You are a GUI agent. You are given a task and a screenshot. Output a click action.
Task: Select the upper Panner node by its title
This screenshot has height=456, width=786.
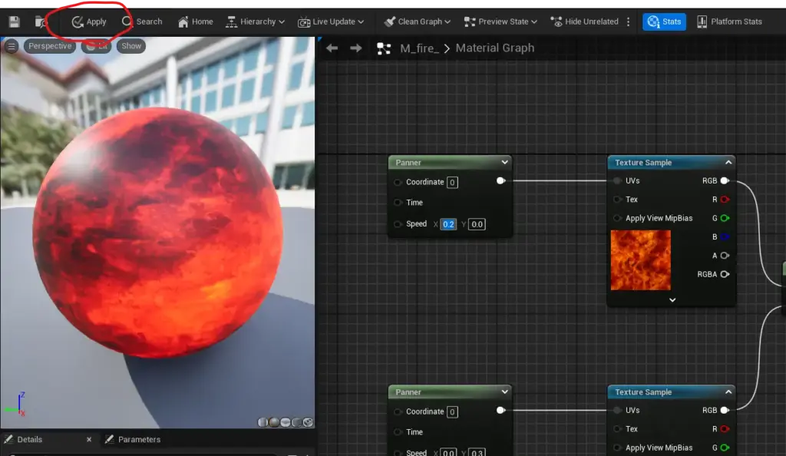[x=408, y=162]
